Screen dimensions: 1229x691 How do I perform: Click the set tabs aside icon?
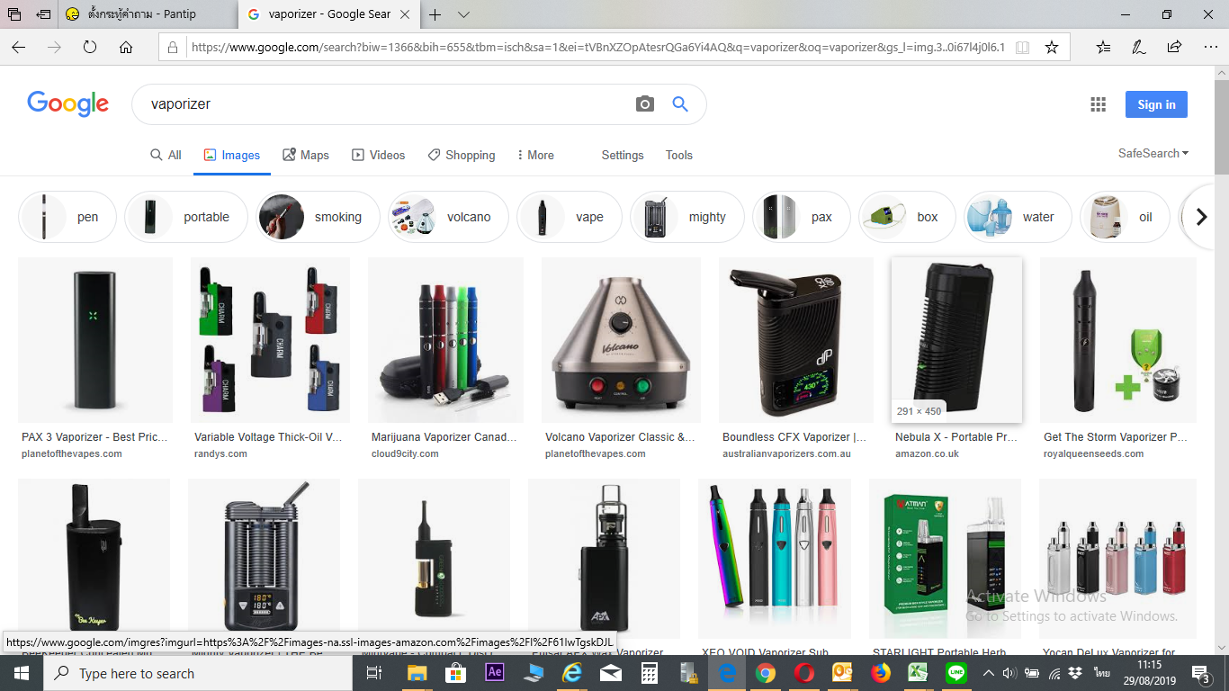[x=43, y=14]
